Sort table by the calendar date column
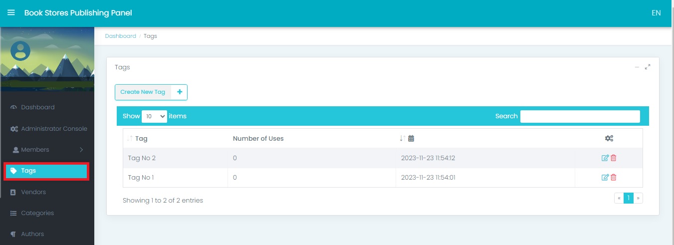 [x=407, y=138]
